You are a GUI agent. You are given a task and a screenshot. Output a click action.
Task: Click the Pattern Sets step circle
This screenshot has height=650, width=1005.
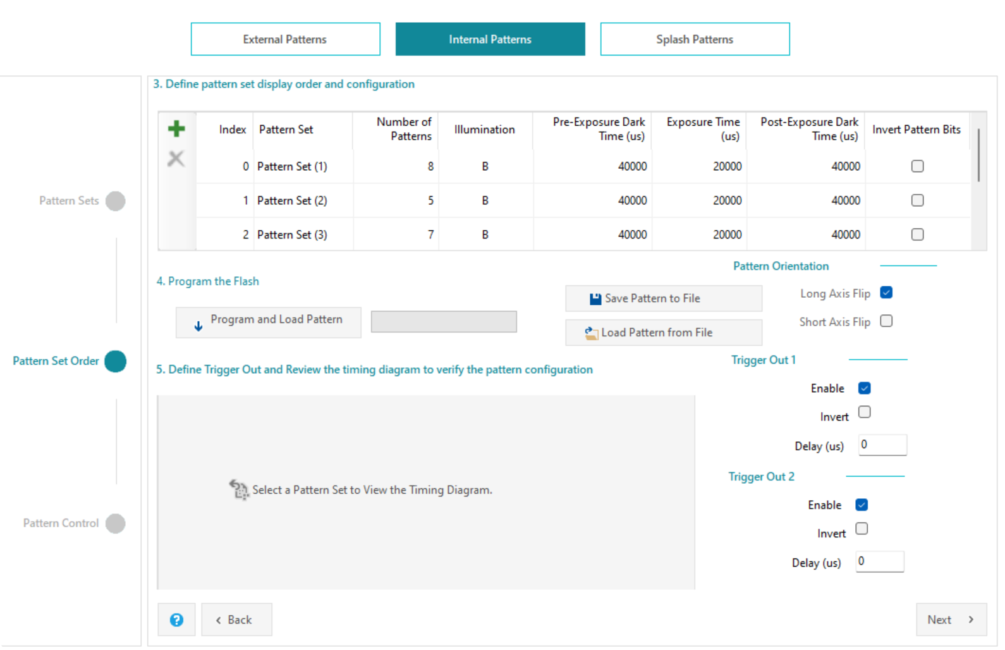point(115,201)
